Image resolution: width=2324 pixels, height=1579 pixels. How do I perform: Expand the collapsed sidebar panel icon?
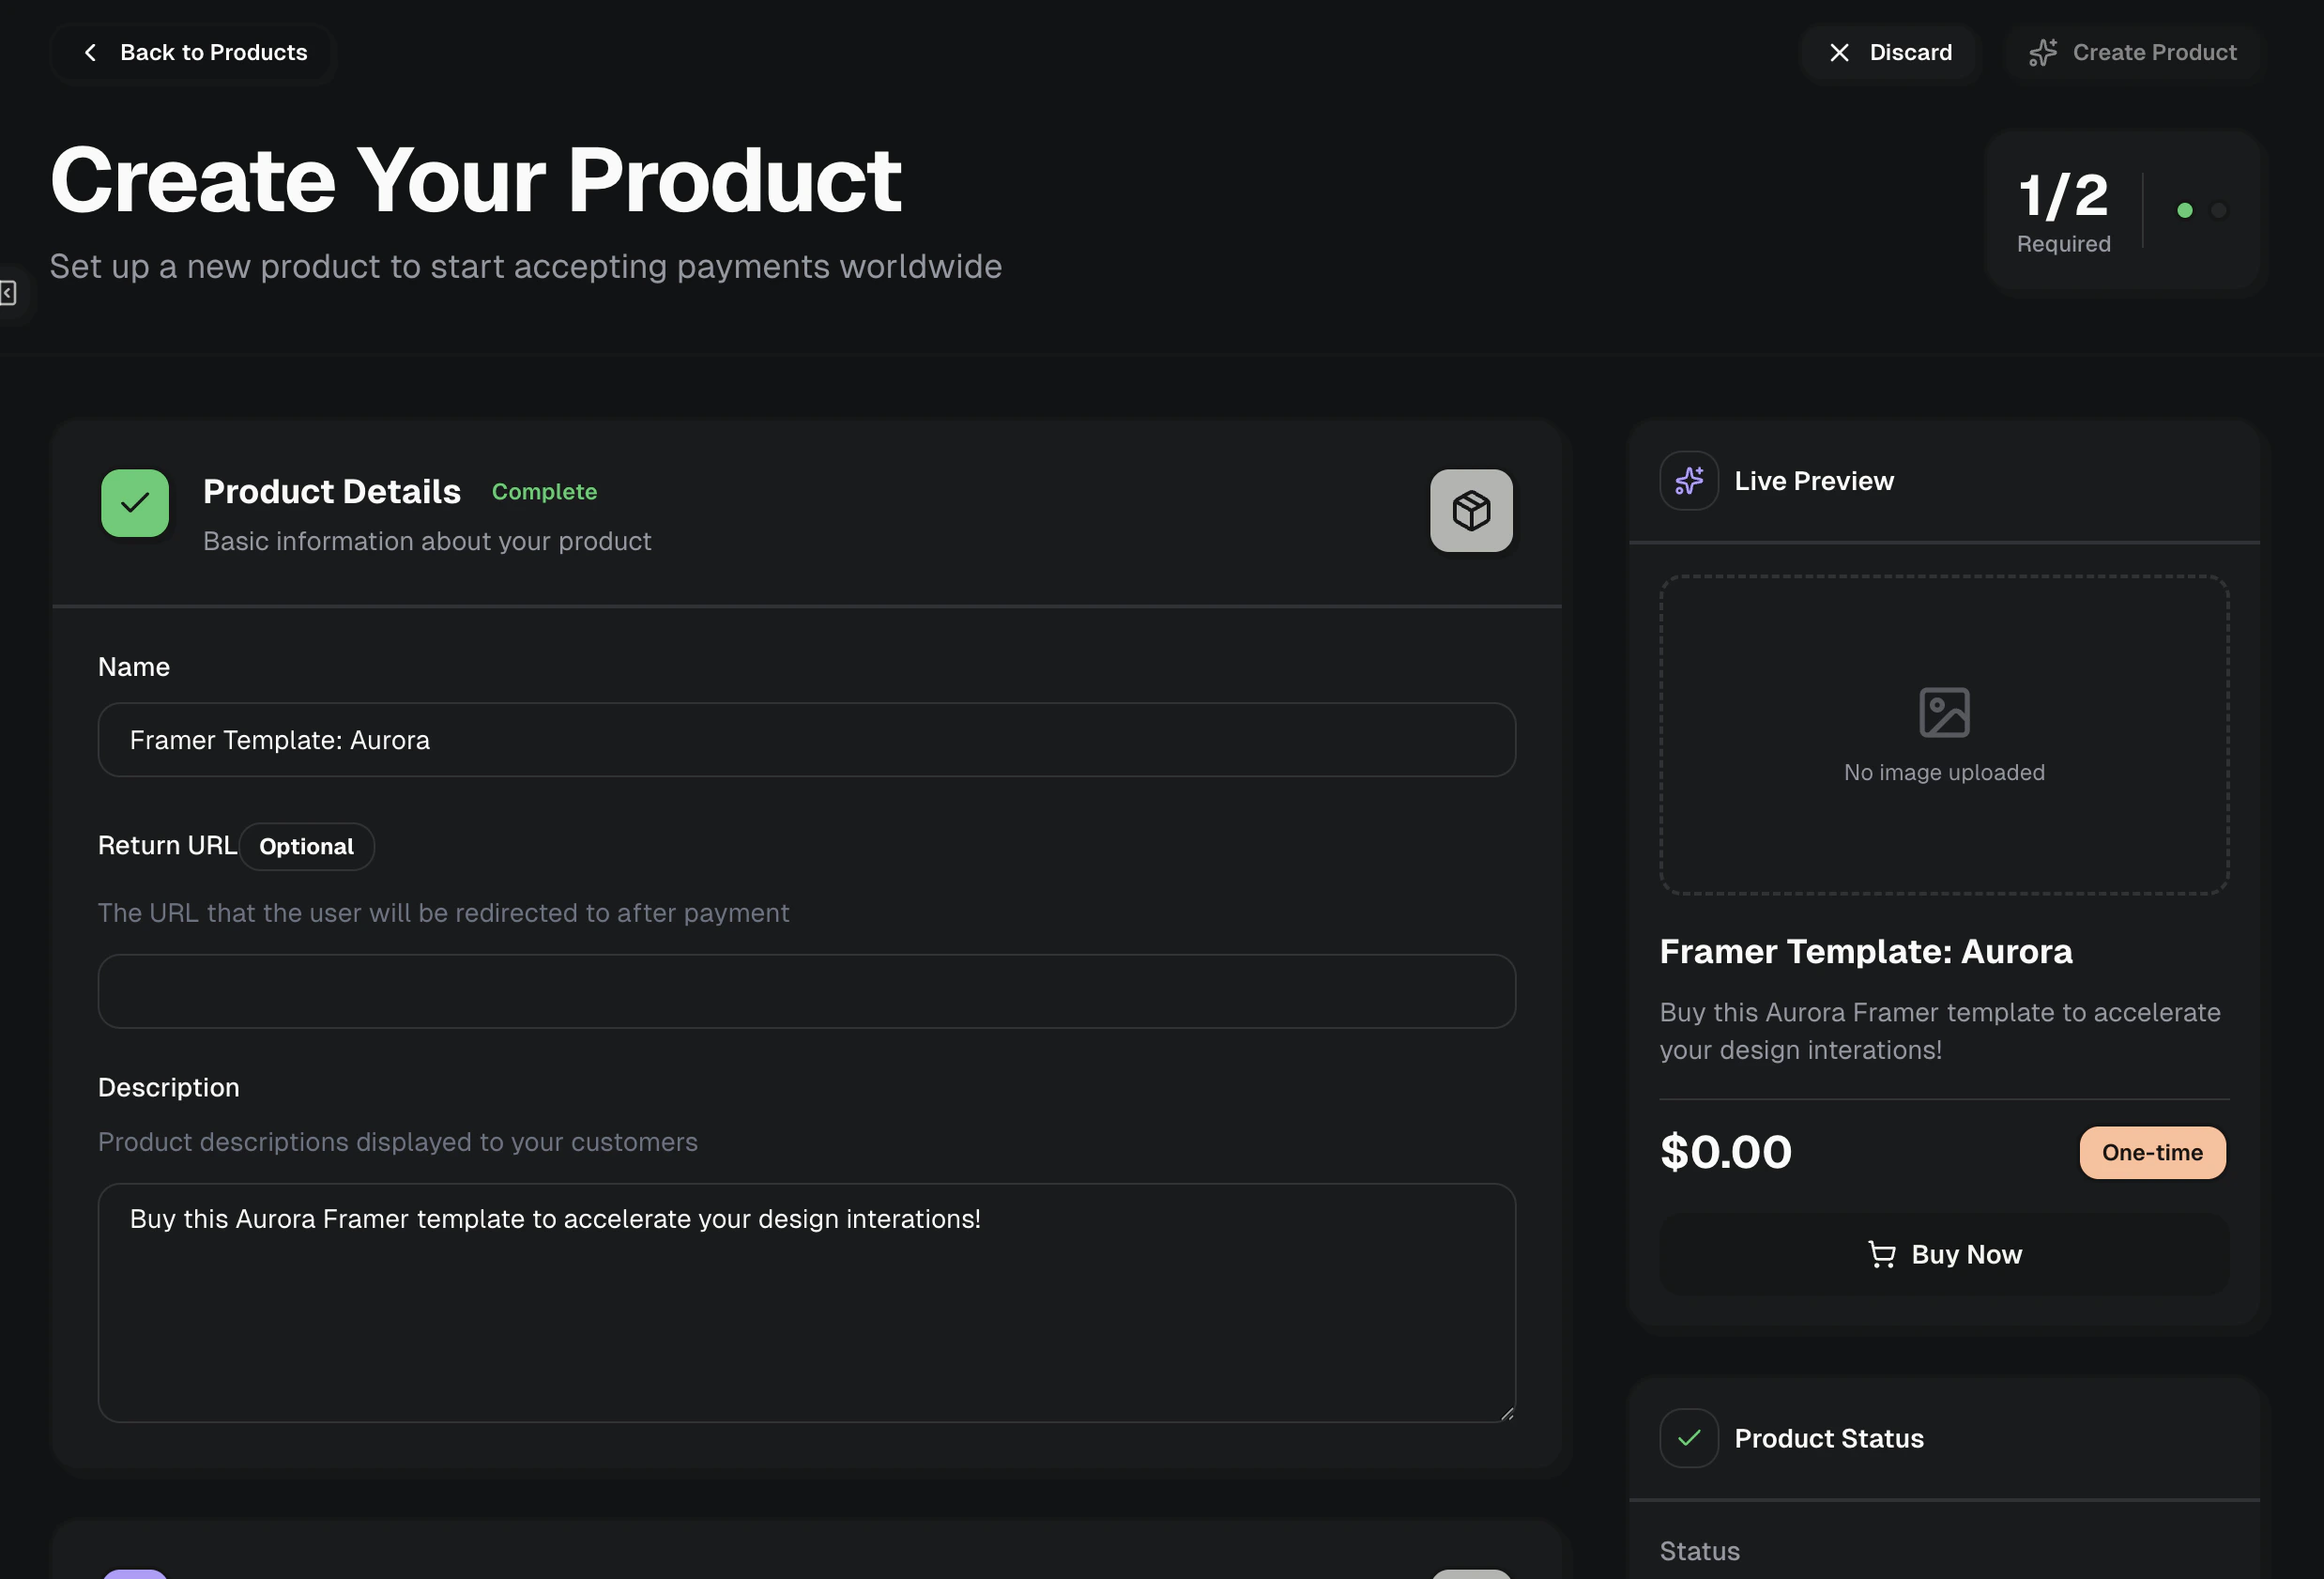[9, 293]
